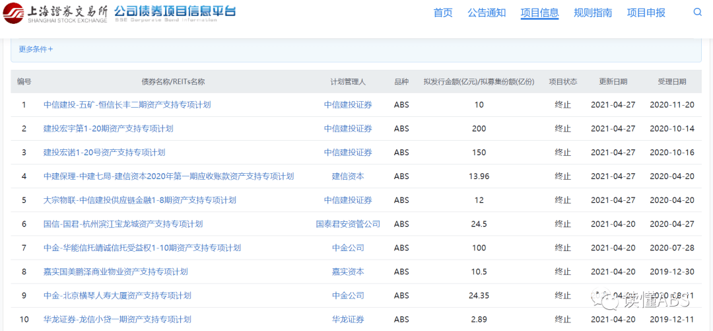
Task: Select the 项目信息 navigation tab
Action: 539,13
